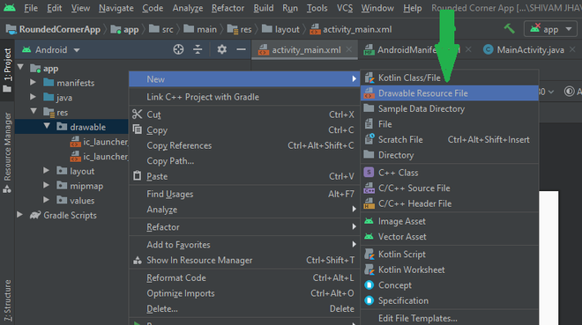
Task: Toggle the 1: Project tool window
Action: 7,70
